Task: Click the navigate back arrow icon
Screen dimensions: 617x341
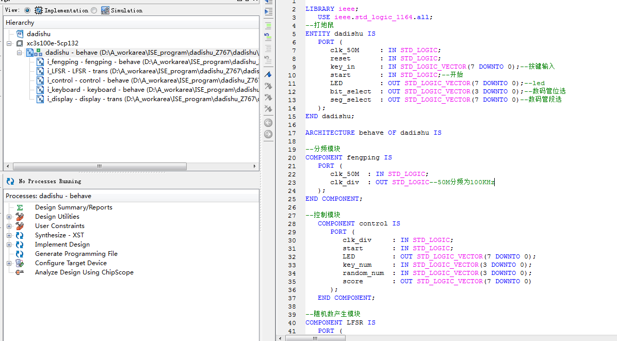Action: point(268,123)
